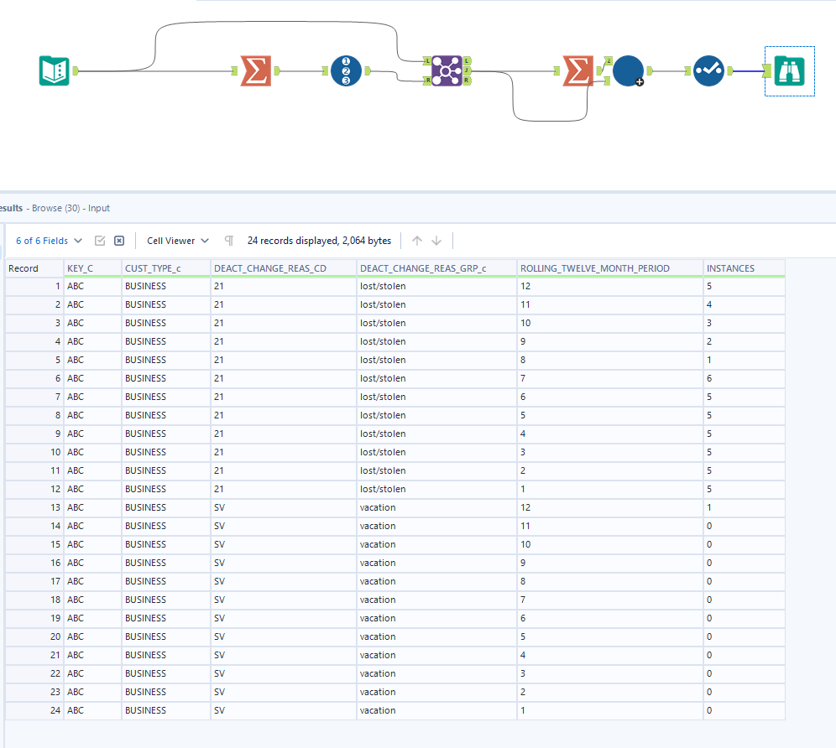Select the blue checkmark tool before Browse
The width and height of the screenshot is (836, 748).
pos(708,70)
